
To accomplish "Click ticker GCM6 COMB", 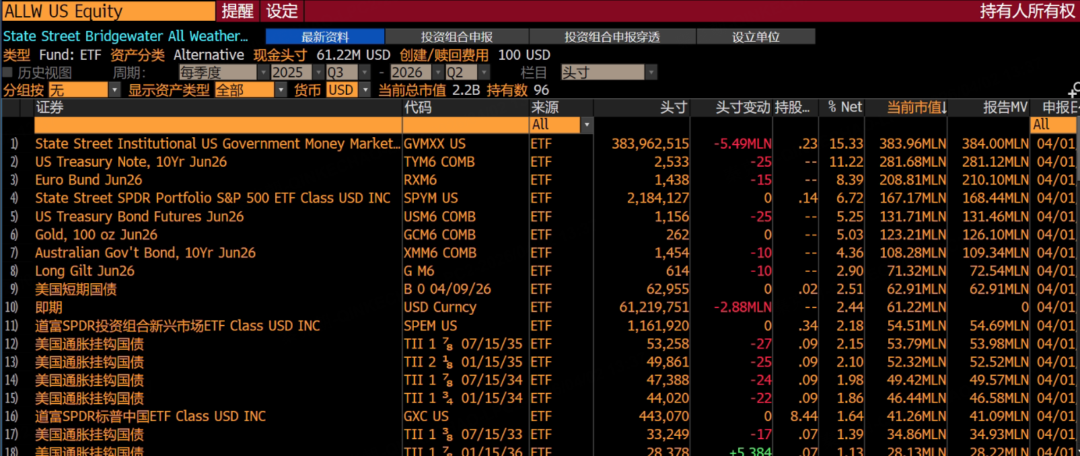I will 439,234.
